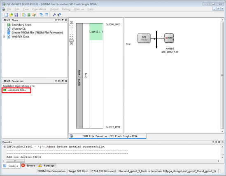Click the iMPACT application icon in menu bar

[3, 9]
